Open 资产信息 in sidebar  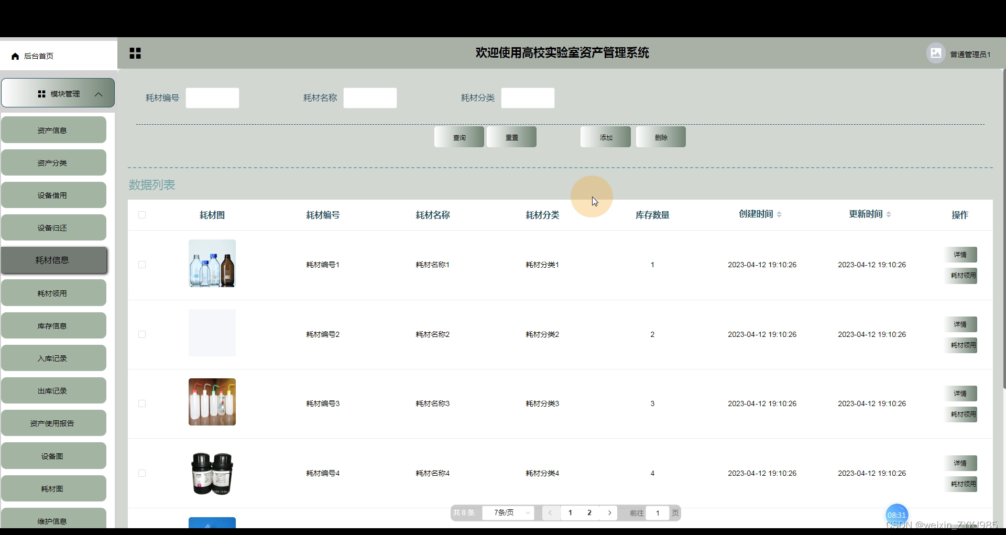pyautogui.click(x=53, y=130)
